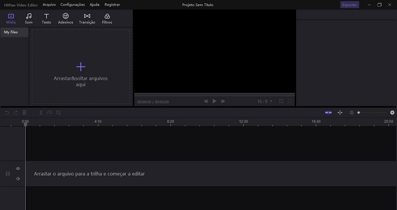This screenshot has height=210, width=397.
Task: Step forward one frame in preview
Action: click(x=223, y=101)
